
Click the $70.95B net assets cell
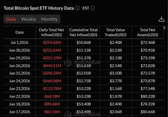pyautogui.click(x=148, y=50)
